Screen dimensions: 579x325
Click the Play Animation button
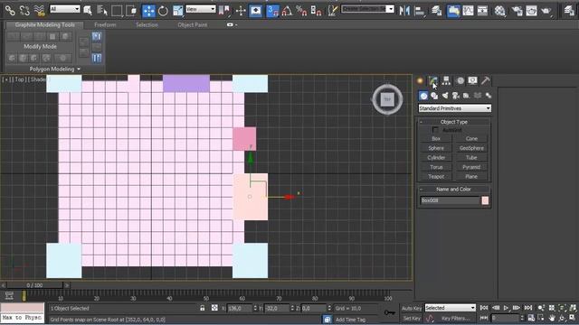tap(506, 308)
